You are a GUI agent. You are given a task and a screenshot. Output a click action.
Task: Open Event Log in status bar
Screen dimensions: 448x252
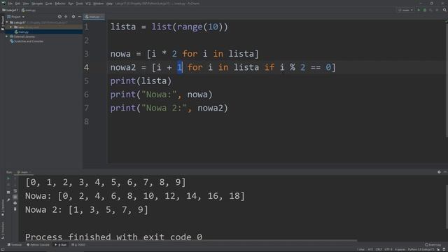433,245
